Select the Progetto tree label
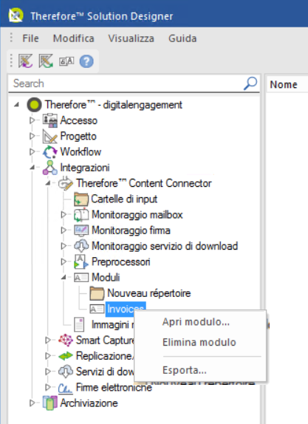 78,136
